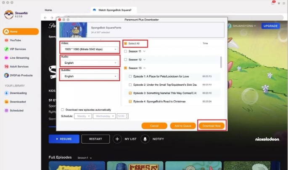Open the Video resolution dropdown
Image resolution: width=288 pixels, height=170 pixels.
click(90, 50)
